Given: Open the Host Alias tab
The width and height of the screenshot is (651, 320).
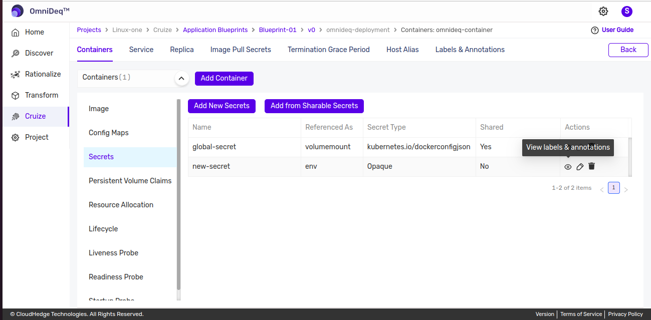Looking at the screenshot, I should point(402,50).
